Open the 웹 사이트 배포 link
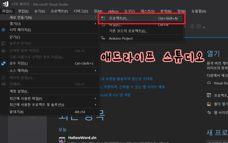 click(132, 87)
